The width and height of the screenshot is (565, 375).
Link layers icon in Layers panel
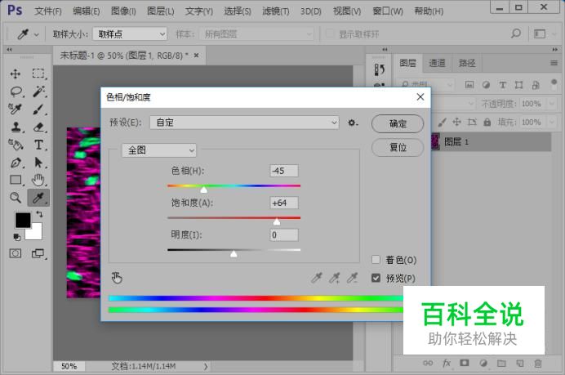coord(428,363)
